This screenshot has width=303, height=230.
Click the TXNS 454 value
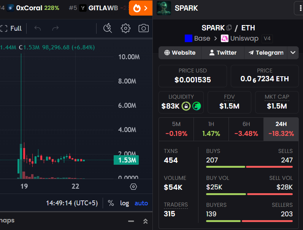[171, 160]
